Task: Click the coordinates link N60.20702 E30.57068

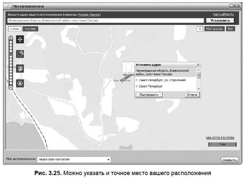Action: [x=220, y=138]
